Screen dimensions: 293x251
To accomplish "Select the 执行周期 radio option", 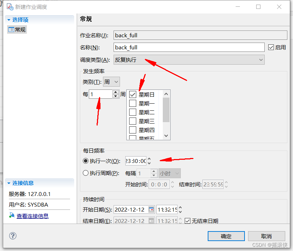I will tap(86, 173).
